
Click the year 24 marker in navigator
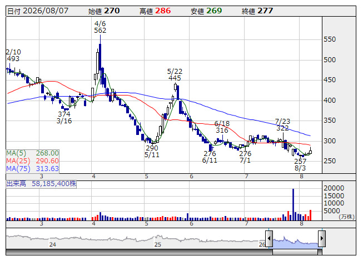click(x=53, y=244)
